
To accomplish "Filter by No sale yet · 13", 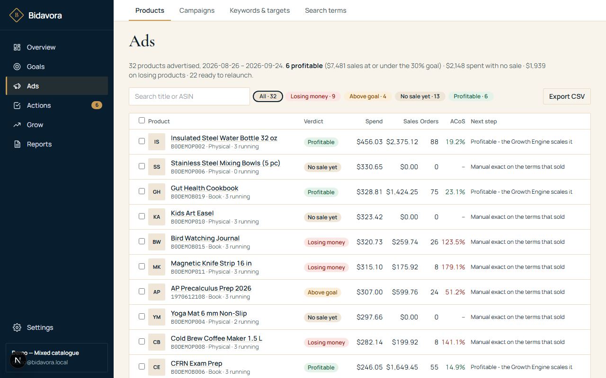I will pos(420,96).
